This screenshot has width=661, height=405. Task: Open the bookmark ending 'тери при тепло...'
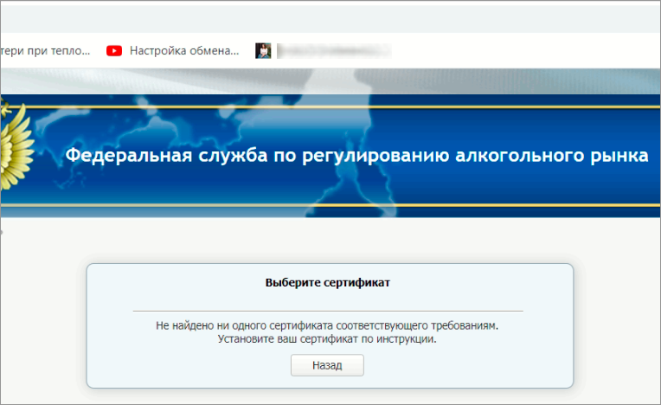(46, 50)
